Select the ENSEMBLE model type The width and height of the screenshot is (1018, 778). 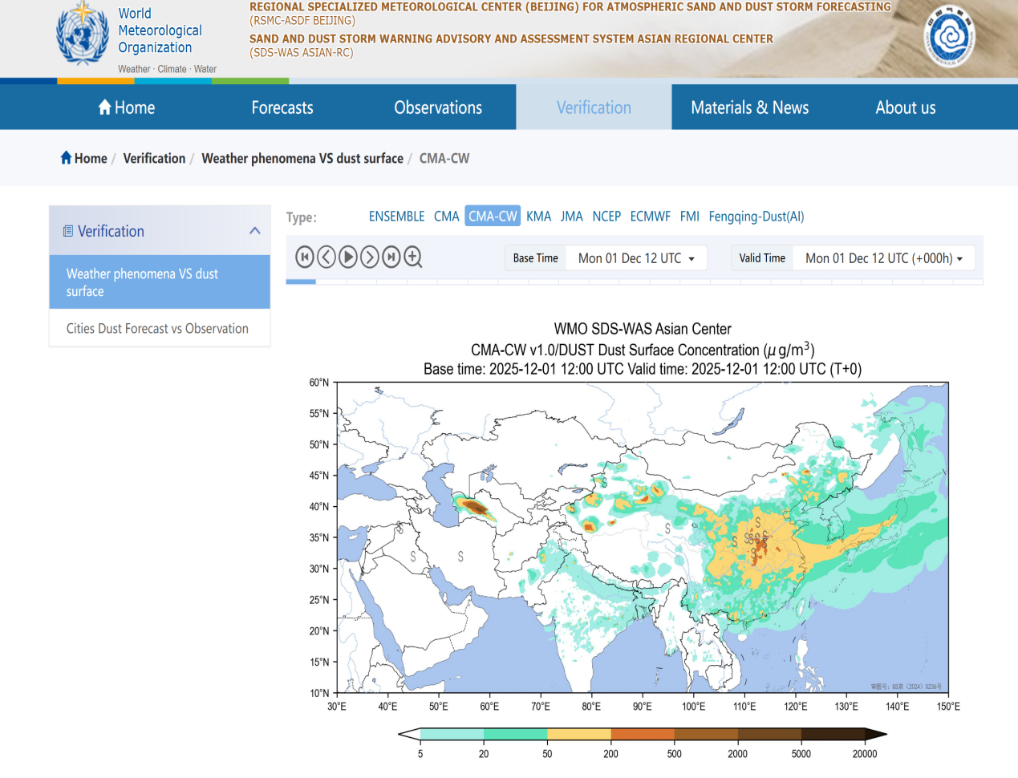(396, 217)
